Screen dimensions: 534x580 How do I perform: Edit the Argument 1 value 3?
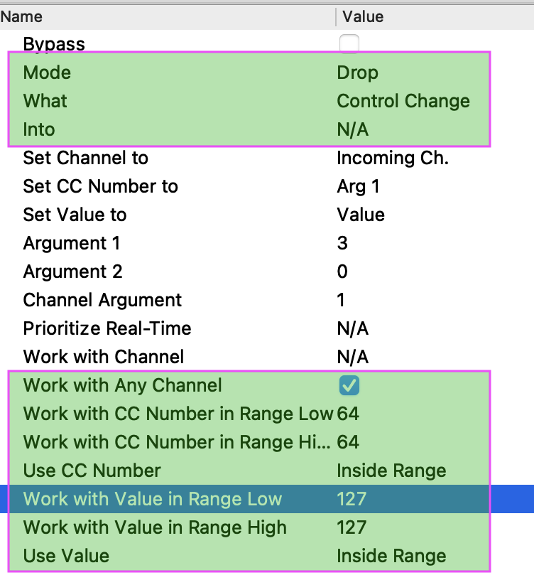[342, 243]
